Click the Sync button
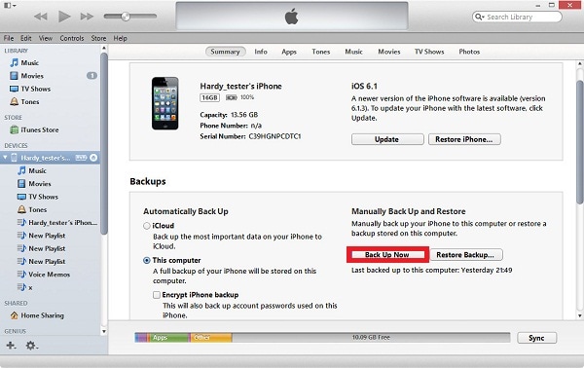Screen dimensions: 584x368 pos(536,338)
